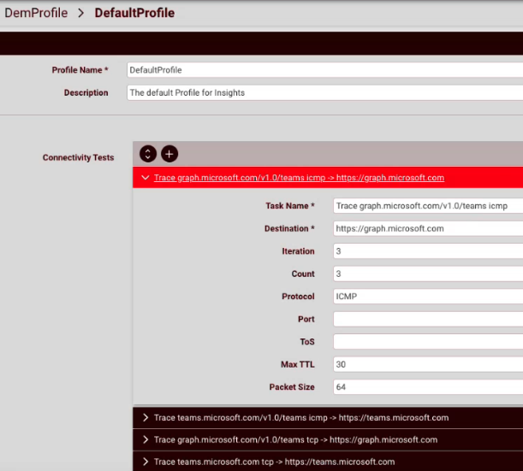The height and width of the screenshot is (471, 523).
Task: Click the Destination URL field
Action: (x=427, y=229)
